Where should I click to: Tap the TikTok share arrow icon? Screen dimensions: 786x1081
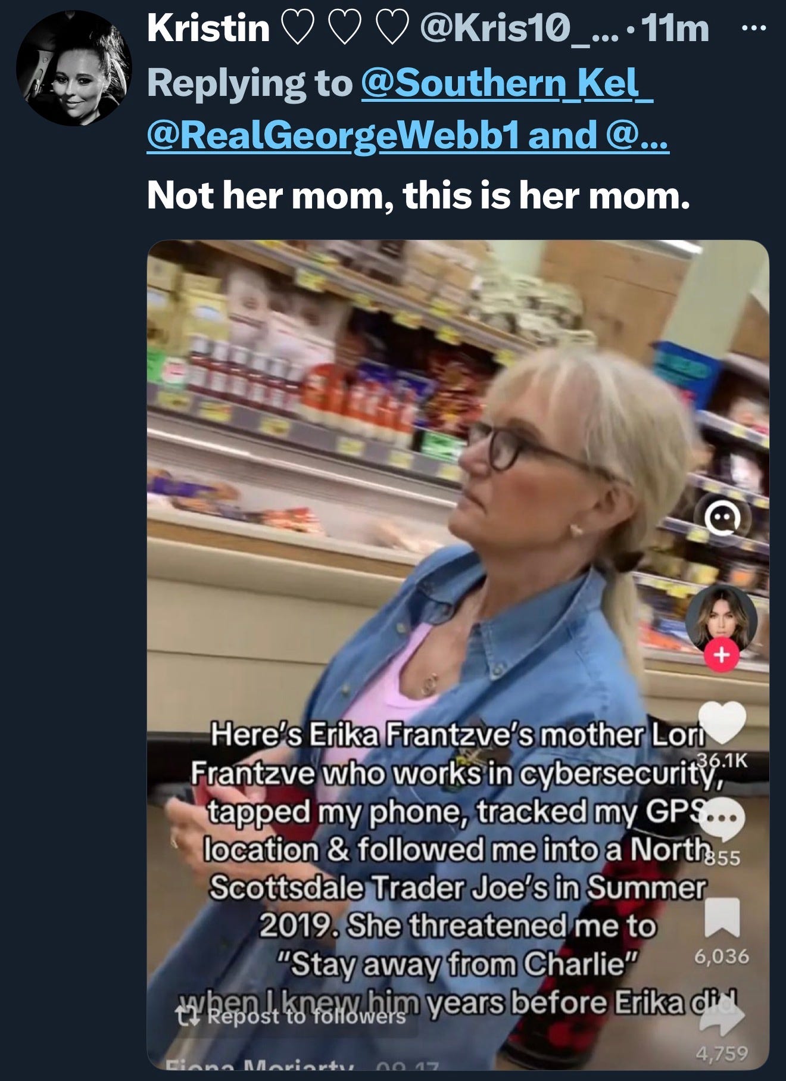click(722, 1017)
